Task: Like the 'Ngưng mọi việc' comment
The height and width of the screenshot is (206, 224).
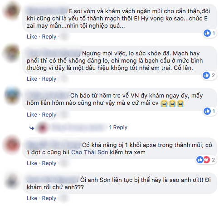Action: tap(32, 79)
